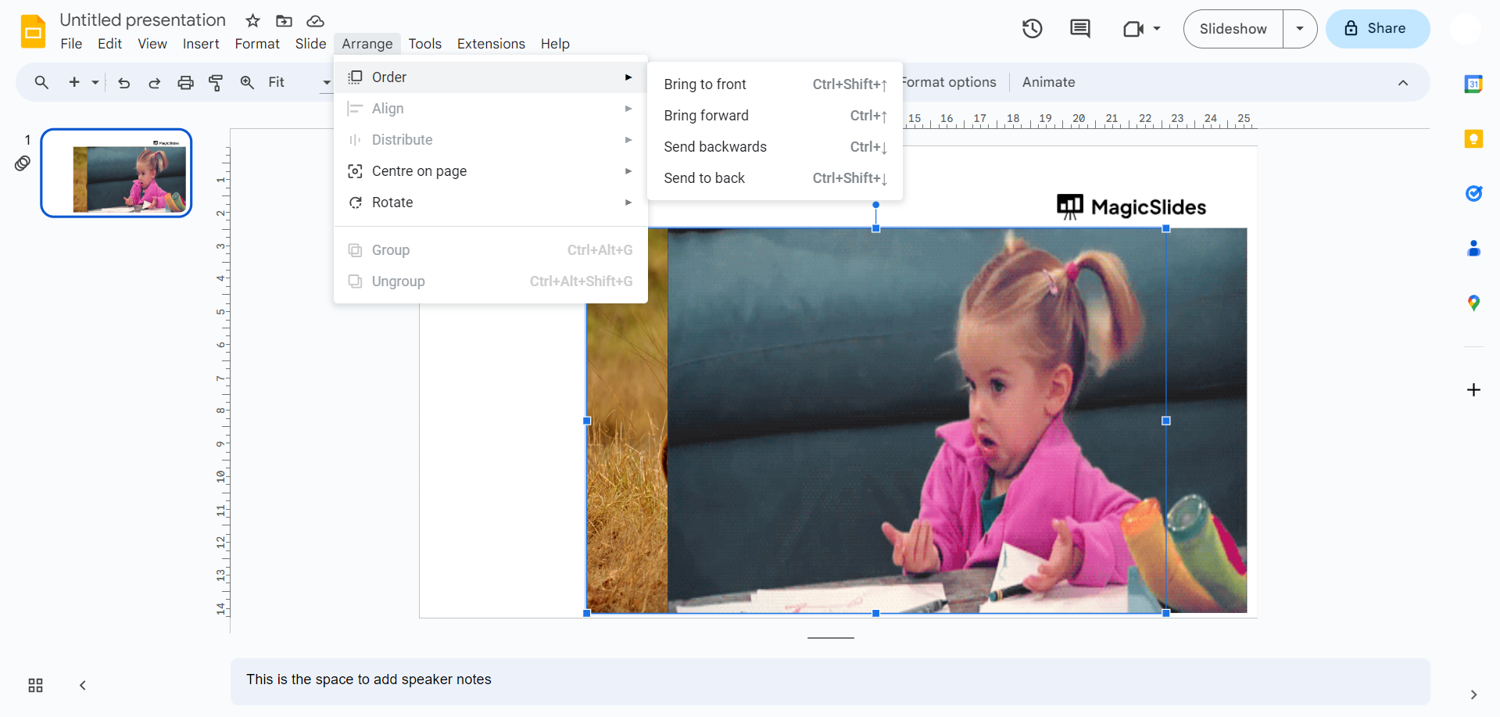This screenshot has width=1500, height=717.
Task: Open the Google Slides home logo
Action: click(x=33, y=31)
